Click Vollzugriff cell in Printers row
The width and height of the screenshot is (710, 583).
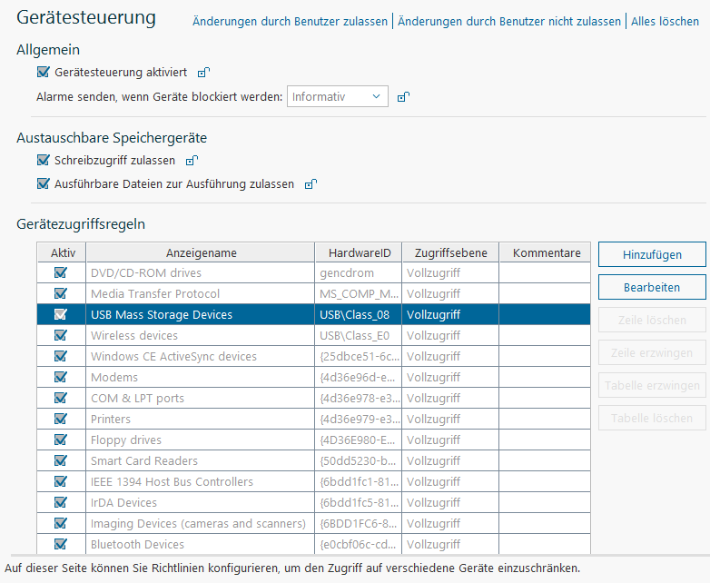click(x=450, y=419)
